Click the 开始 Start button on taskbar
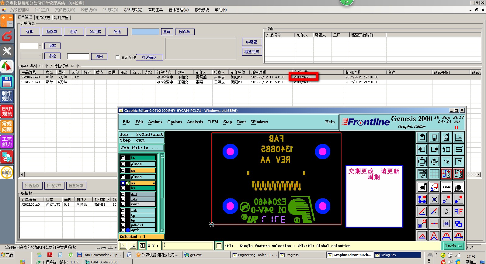The image size is (486, 264). [7, 255]
